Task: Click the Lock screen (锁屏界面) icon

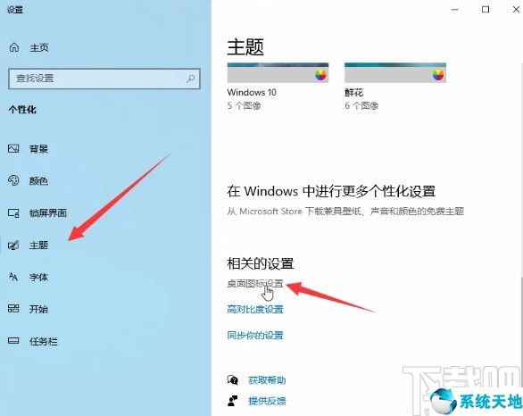Action: [13, 212]
